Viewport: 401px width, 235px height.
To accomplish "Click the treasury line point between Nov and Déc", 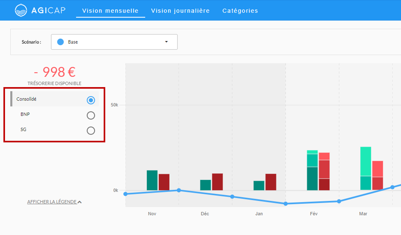I will click(179, 190).
